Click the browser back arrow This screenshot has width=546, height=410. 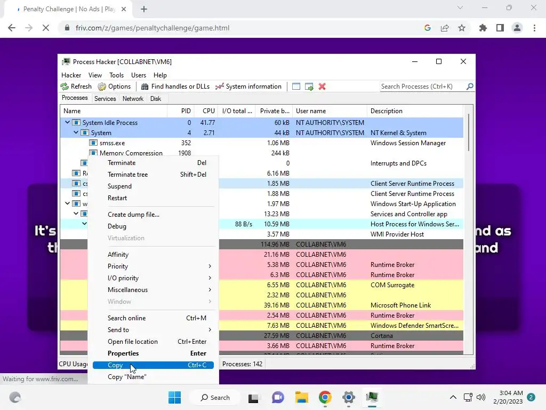click(12, 28)
